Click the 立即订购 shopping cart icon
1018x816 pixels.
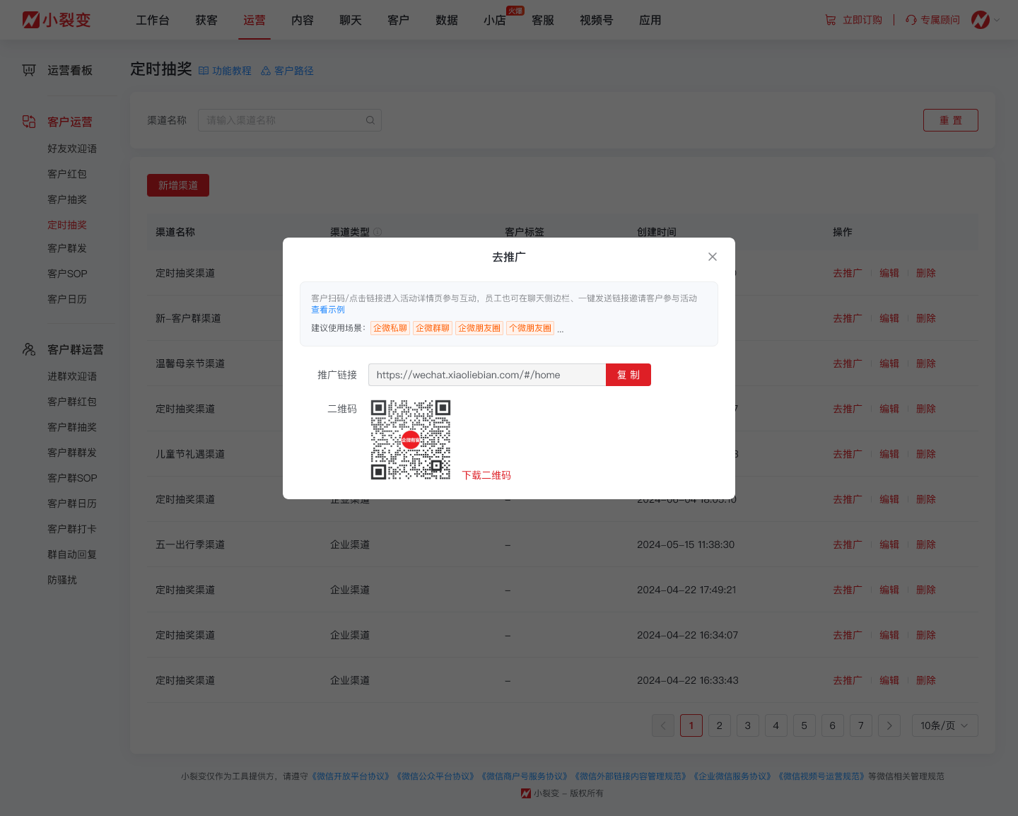(x=831, y=20)
